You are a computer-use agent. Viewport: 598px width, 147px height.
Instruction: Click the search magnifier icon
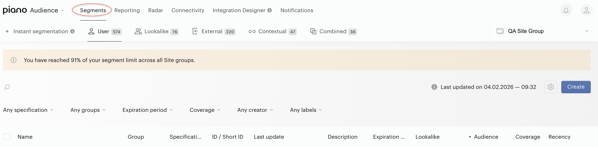point(7,87)
